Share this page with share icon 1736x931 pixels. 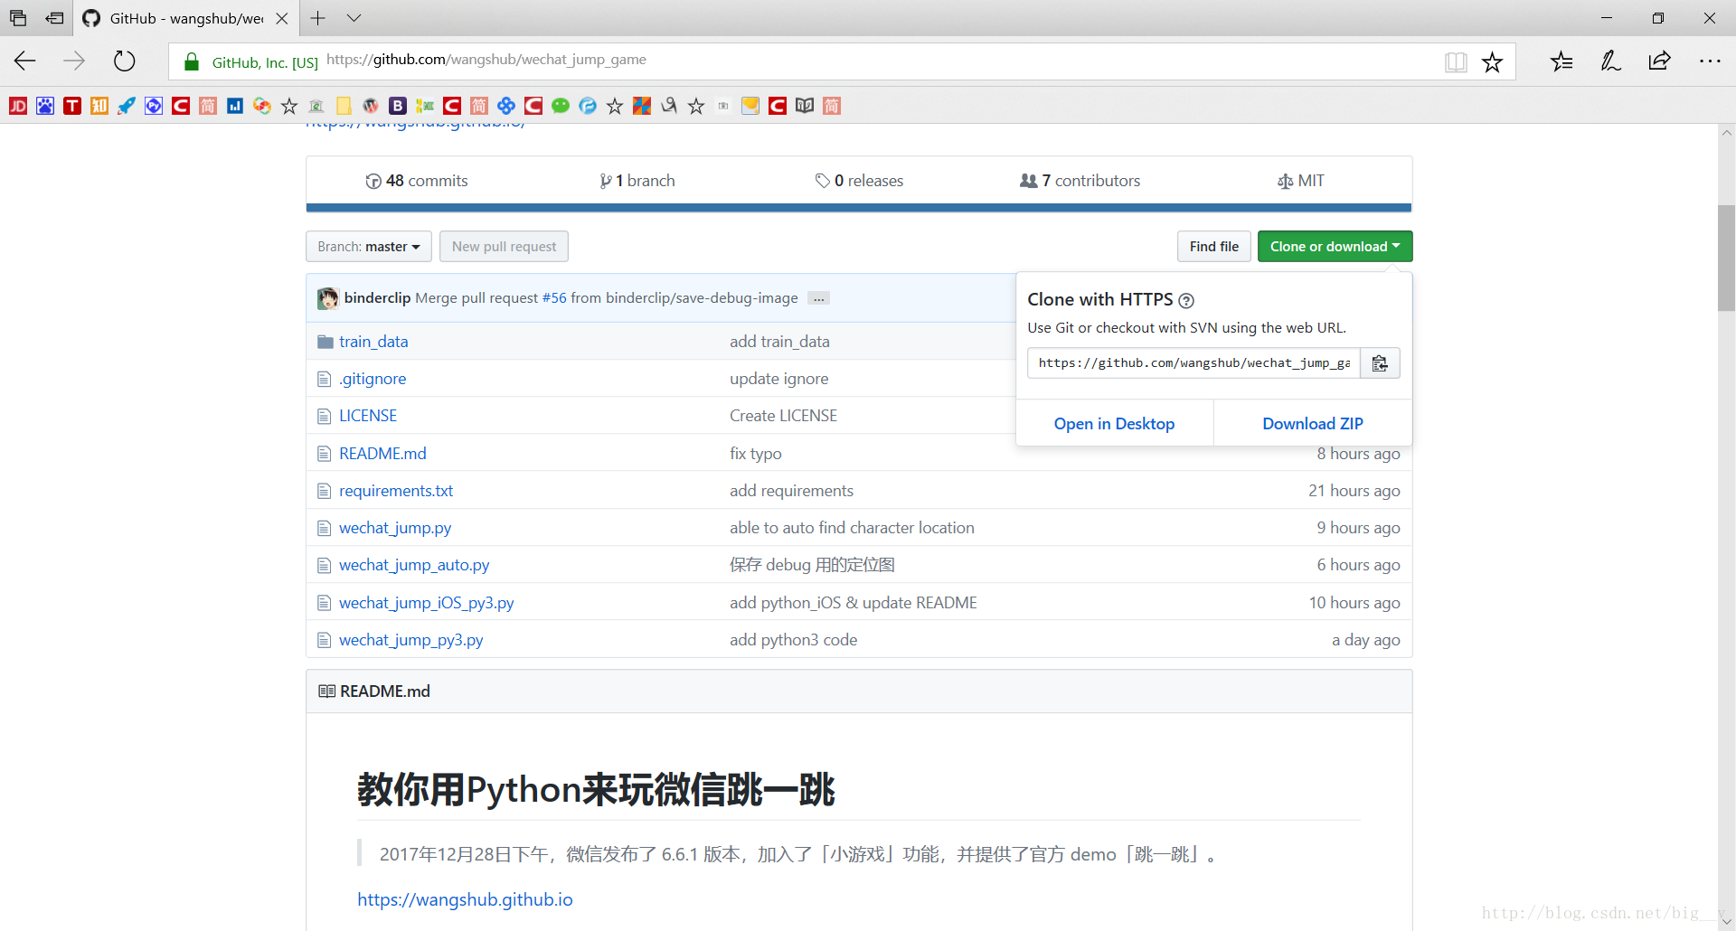pyautogui.click(x=1659, y=61)
